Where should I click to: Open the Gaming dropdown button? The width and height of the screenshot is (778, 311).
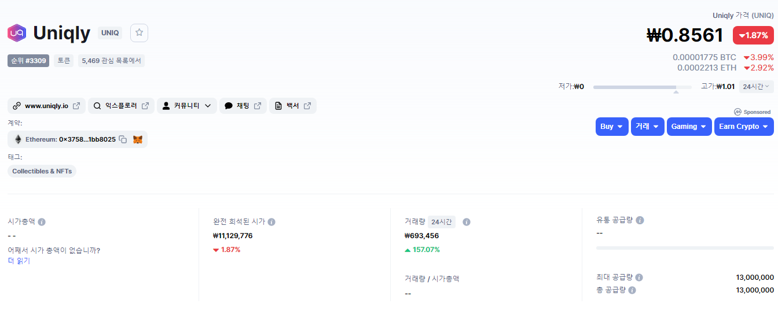pos(689,127)
